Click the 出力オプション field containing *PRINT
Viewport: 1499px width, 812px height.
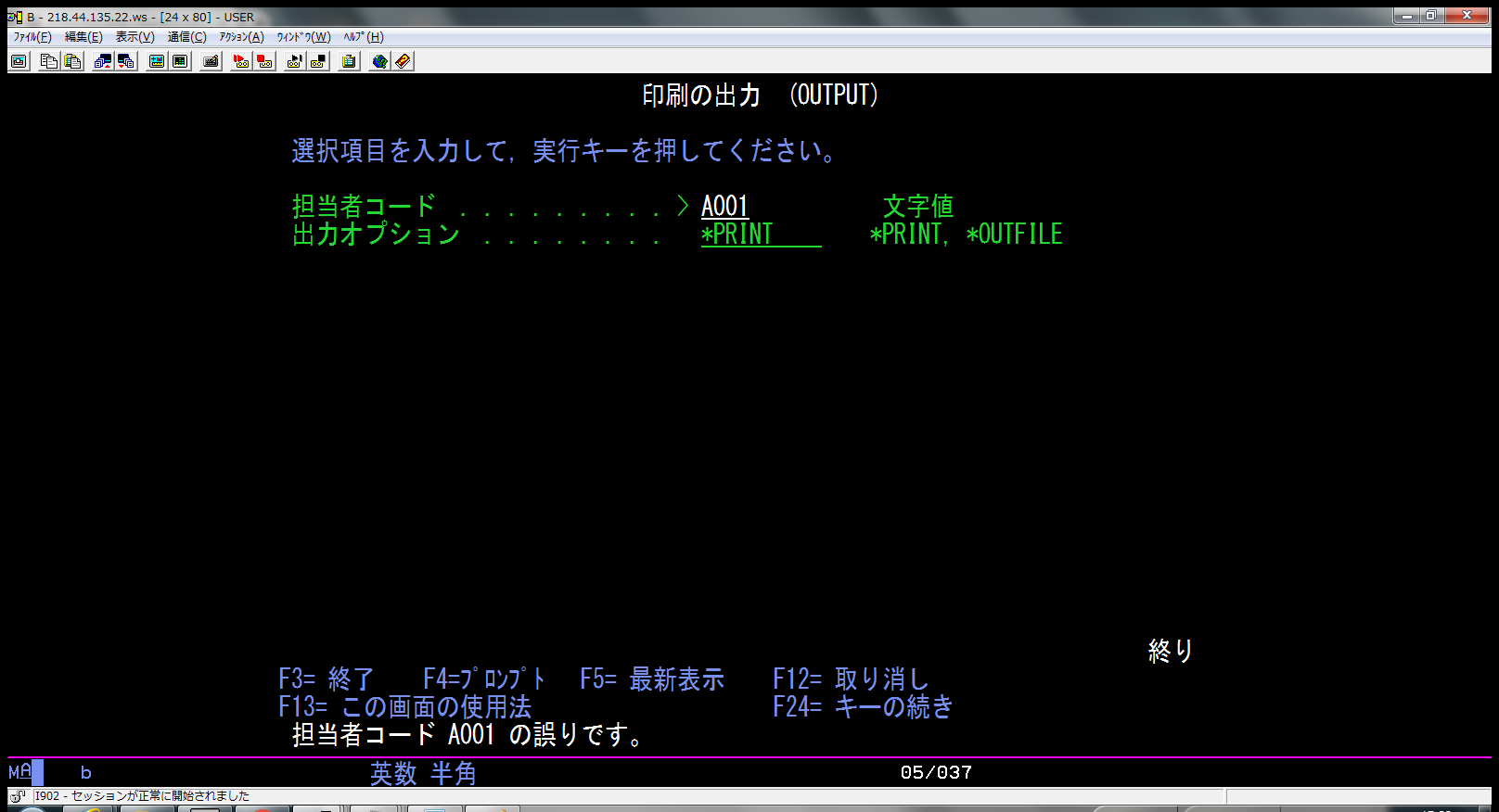[760, 235]
